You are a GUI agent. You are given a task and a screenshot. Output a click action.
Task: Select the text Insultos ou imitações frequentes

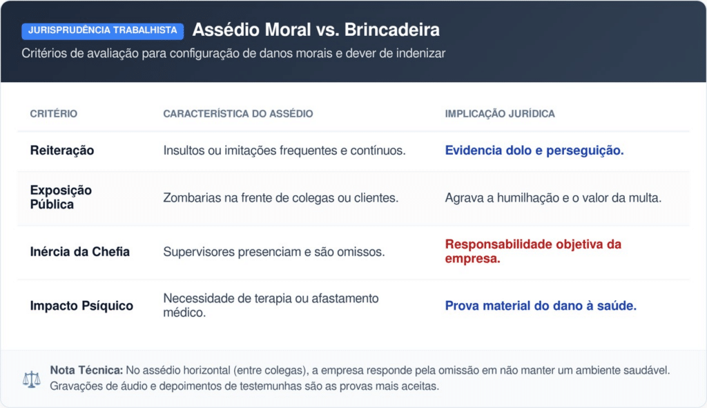click(284, 150)
